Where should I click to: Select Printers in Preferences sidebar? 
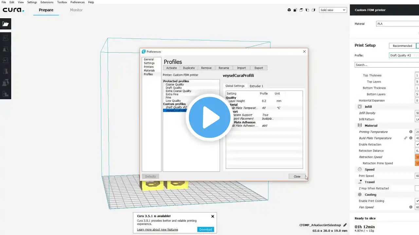coord(149,67)
